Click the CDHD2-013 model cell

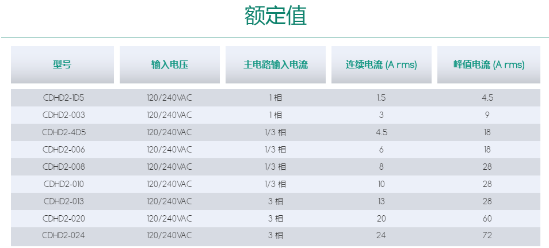(x=63, y=201)
